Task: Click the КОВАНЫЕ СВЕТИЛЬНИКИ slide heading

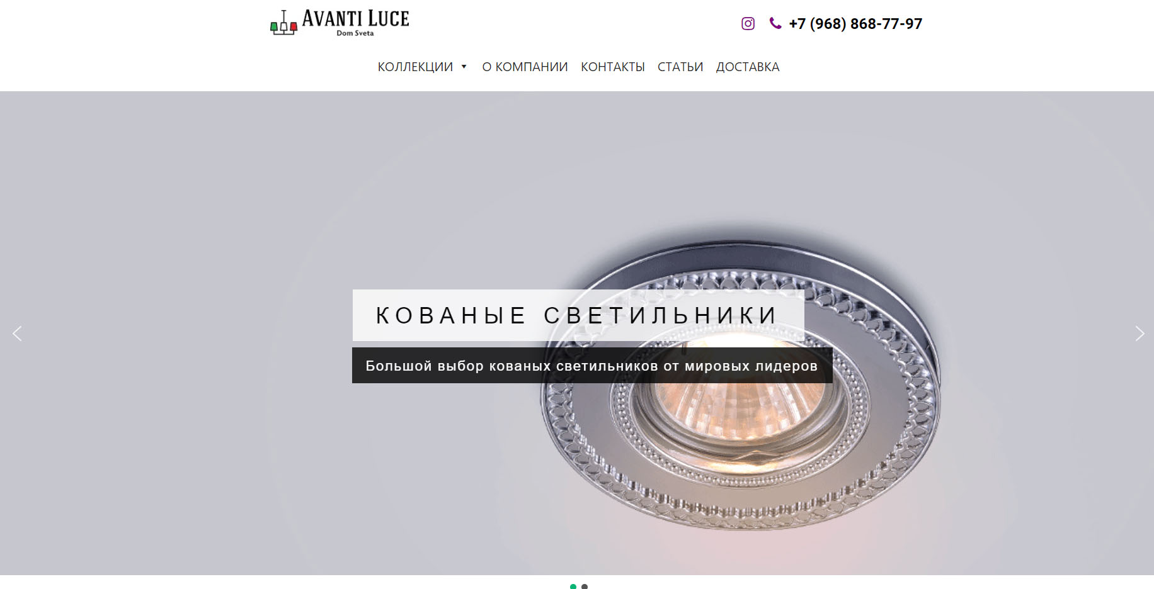Action: click(578, 315)
